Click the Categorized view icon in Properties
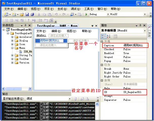Image resolution: width=154 pixels, height=121 pixels. click(x=104, y=36)
